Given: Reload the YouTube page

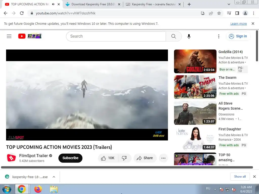Looking at the screenshot, I should pyautogui.click(x=22, y=13).
